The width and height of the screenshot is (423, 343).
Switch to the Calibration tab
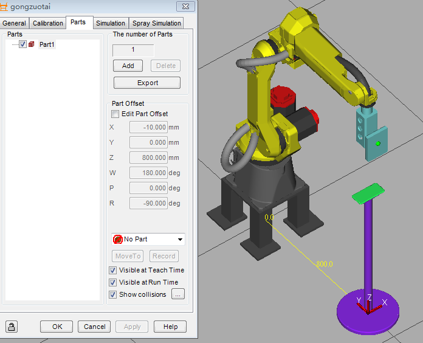(x=47, y=23)
